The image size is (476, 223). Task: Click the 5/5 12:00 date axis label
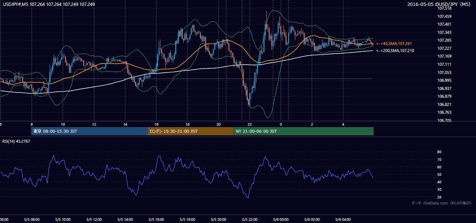[x=94, y=219]
